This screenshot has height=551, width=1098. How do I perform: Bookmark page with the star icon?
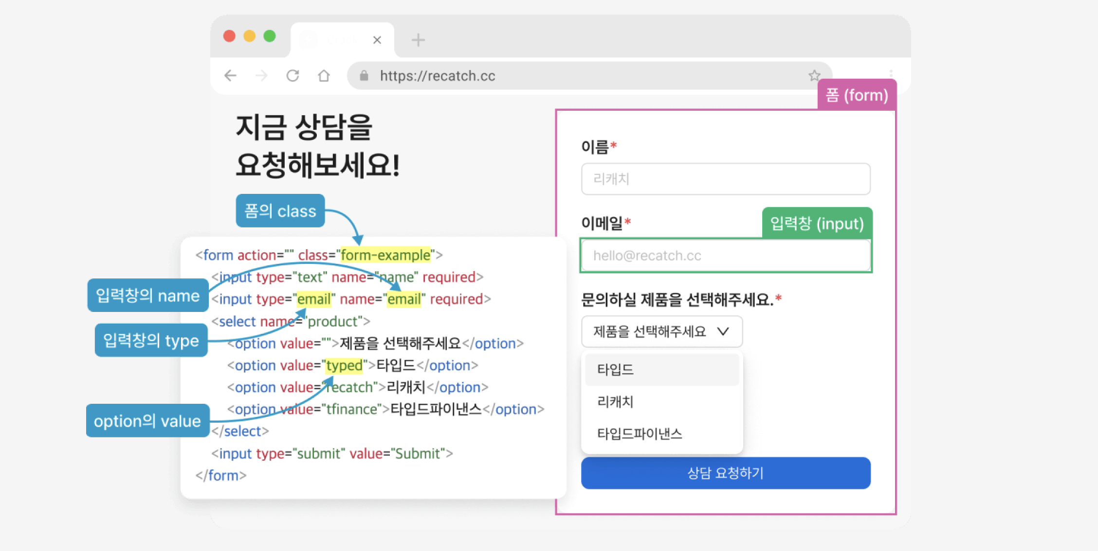click(x=814, y=75)
